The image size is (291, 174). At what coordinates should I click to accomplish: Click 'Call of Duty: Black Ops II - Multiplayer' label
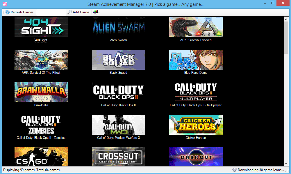tap(196, 105)
